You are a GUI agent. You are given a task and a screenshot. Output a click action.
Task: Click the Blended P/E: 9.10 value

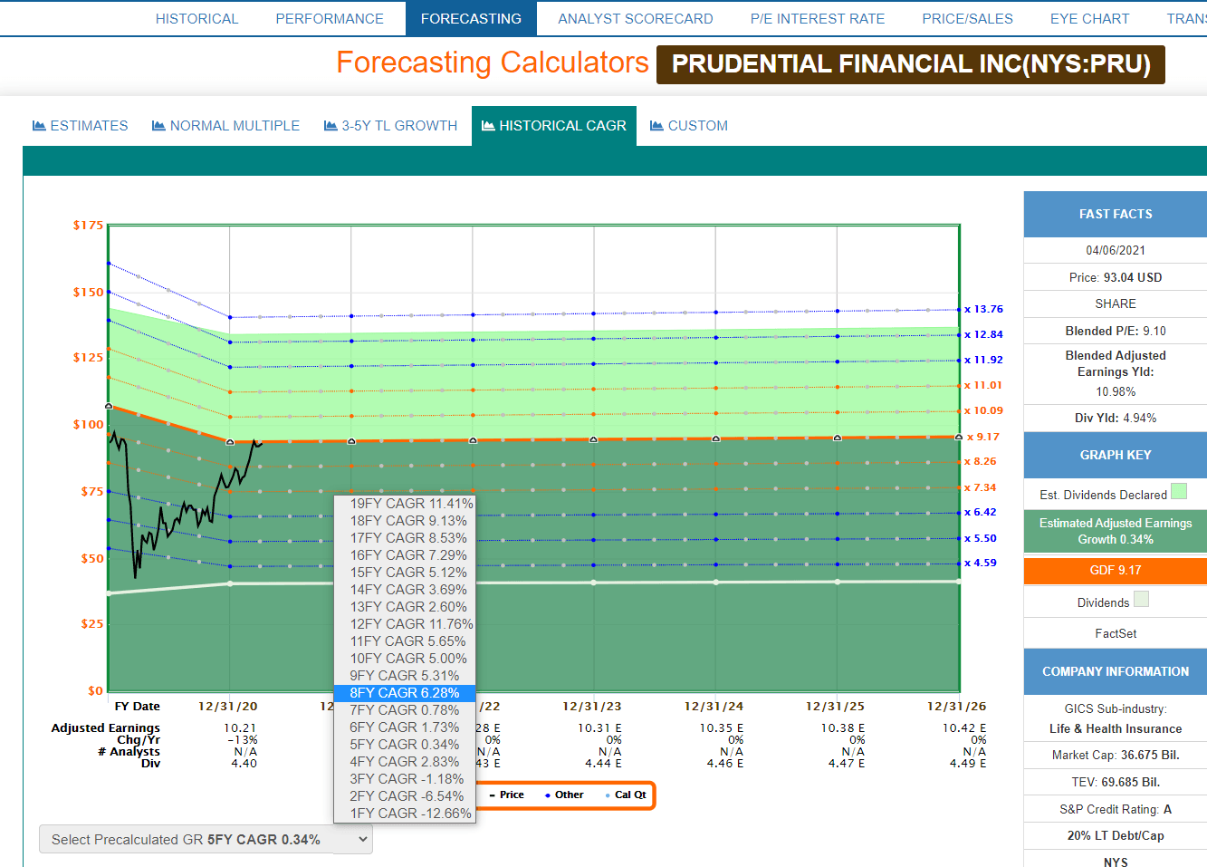click(x=1116, y=332)
